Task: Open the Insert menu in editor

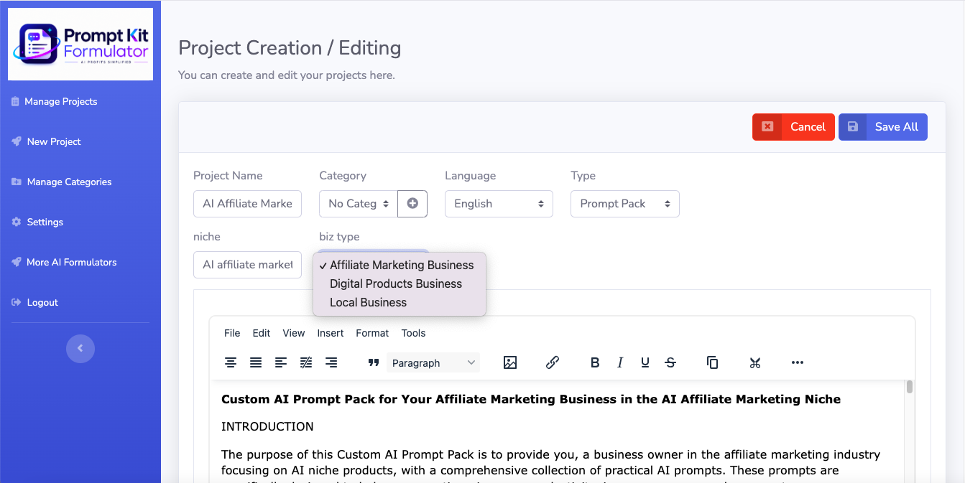Action: [x=331, y=333]
